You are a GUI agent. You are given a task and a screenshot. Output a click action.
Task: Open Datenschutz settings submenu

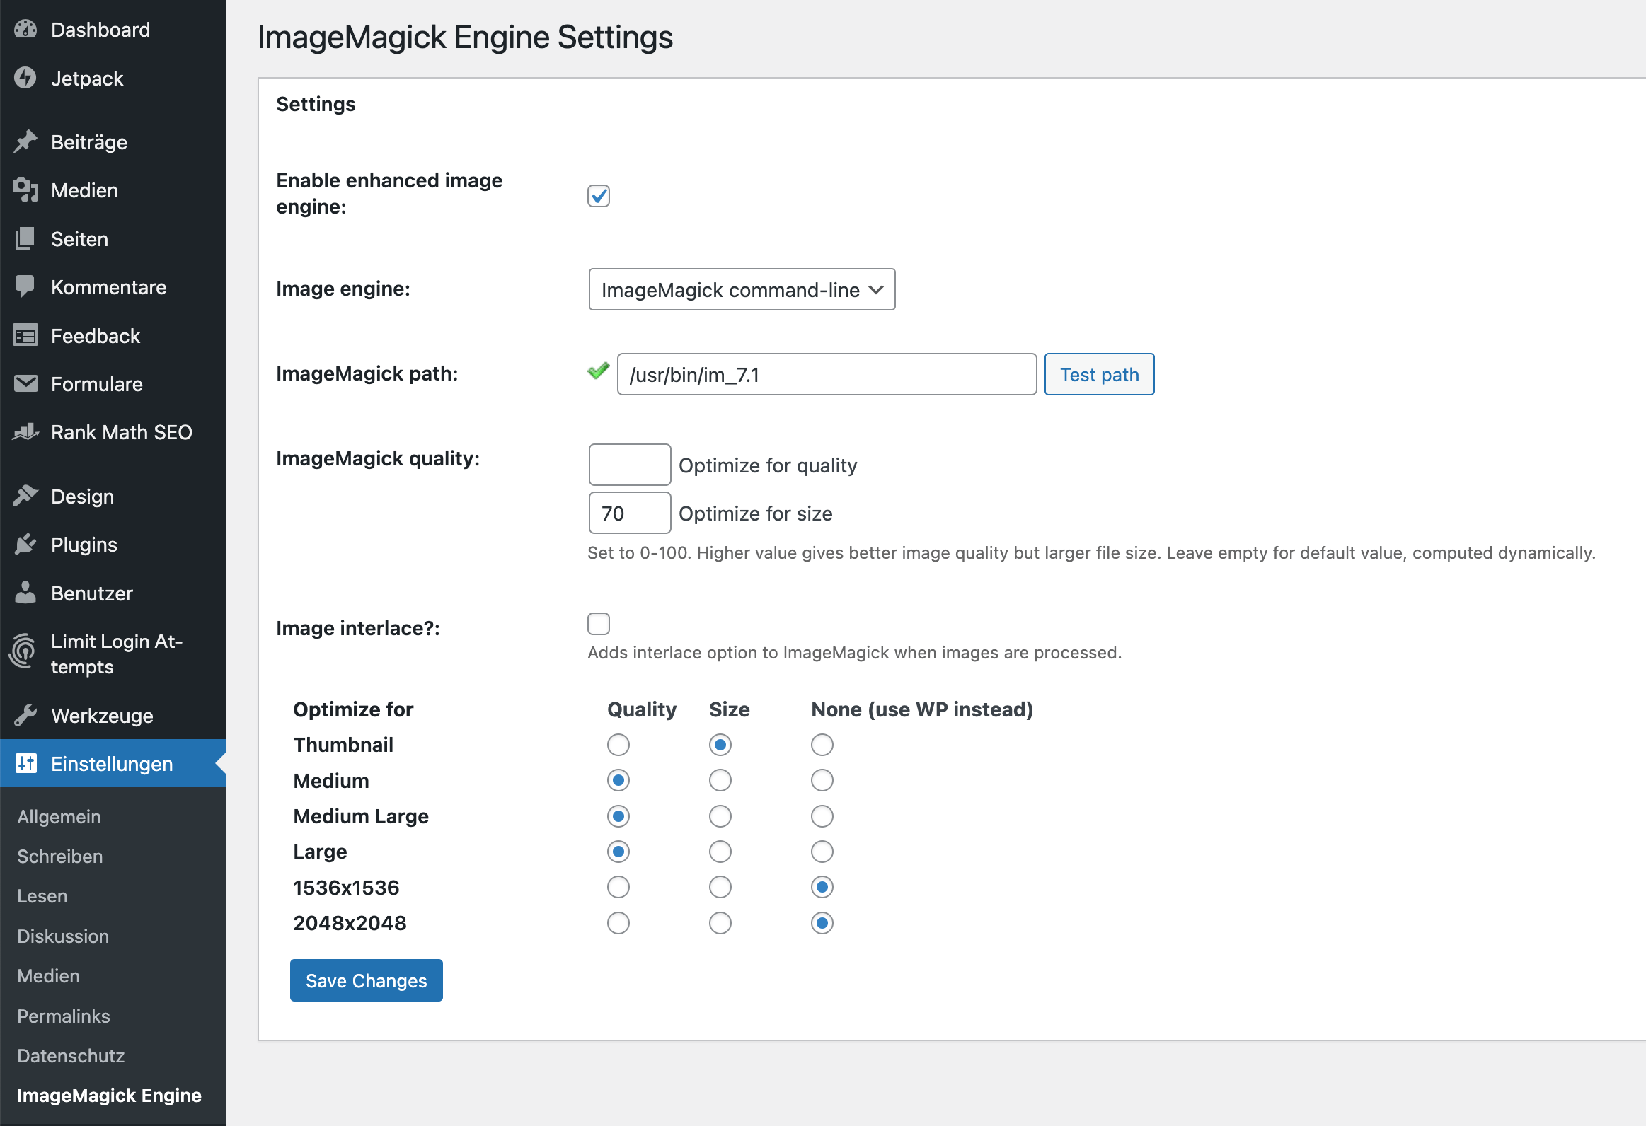coord(71,1056)
